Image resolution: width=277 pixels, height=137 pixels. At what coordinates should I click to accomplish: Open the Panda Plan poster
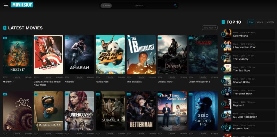click(110, 55)
